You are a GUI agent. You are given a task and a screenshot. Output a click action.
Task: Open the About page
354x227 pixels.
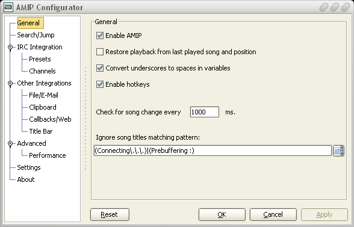point(26,179)
